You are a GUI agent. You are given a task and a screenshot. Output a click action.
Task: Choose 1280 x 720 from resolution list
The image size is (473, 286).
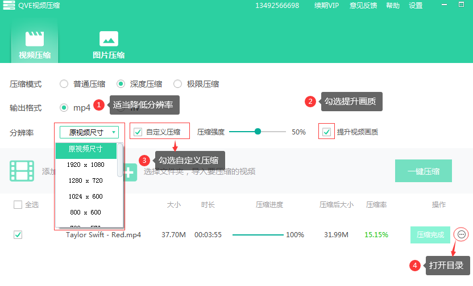pos(85,180)
